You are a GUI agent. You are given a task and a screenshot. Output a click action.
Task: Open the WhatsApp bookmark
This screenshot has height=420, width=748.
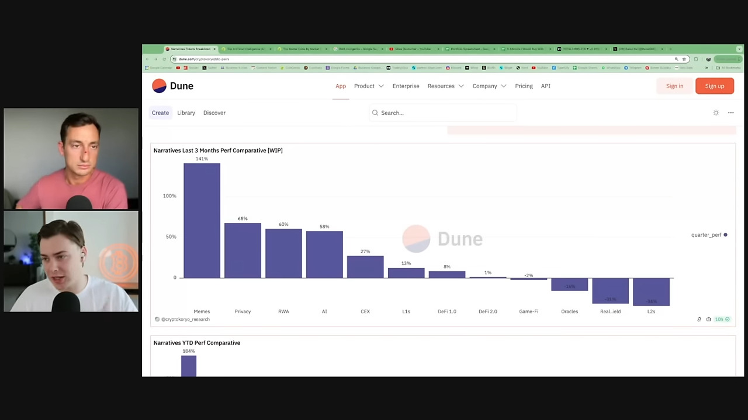point(611,68)
